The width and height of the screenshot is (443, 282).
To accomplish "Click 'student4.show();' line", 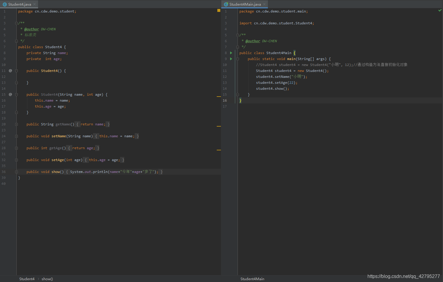I will coord(272,89).
